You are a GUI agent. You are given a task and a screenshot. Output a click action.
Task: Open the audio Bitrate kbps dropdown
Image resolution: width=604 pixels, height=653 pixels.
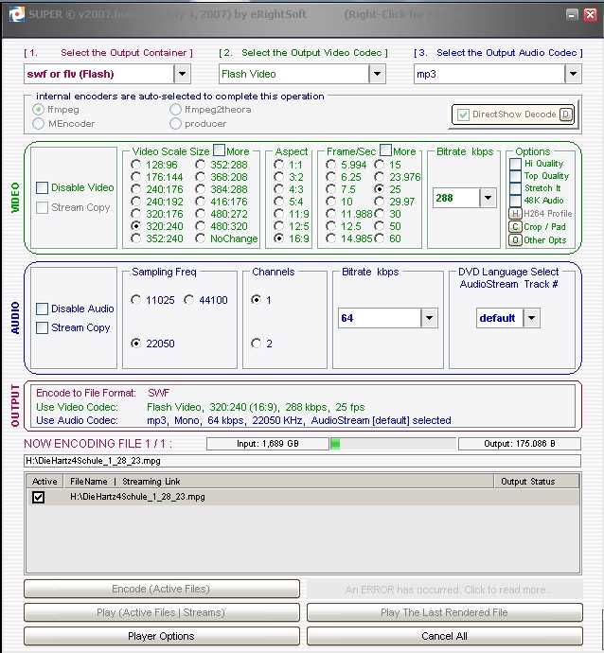[429, 318]
